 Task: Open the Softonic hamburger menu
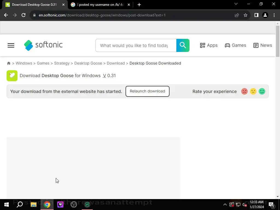point(11,45)
